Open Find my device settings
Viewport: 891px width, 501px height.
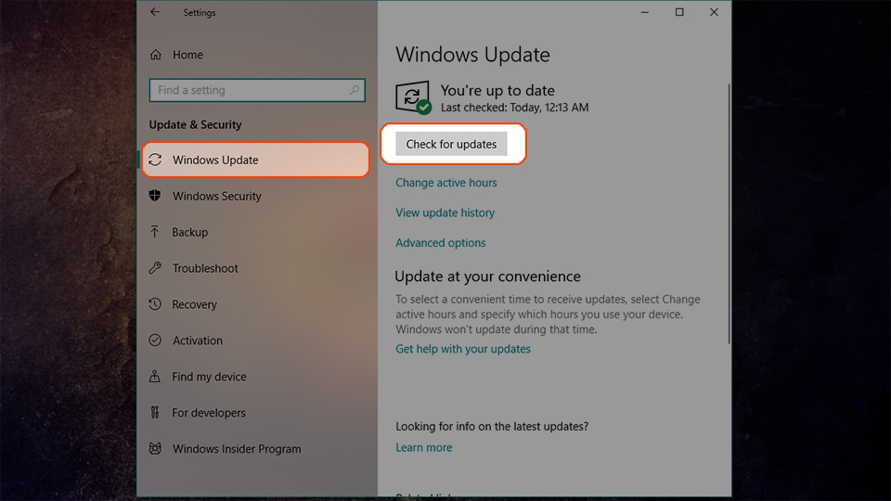pos(209,377)
